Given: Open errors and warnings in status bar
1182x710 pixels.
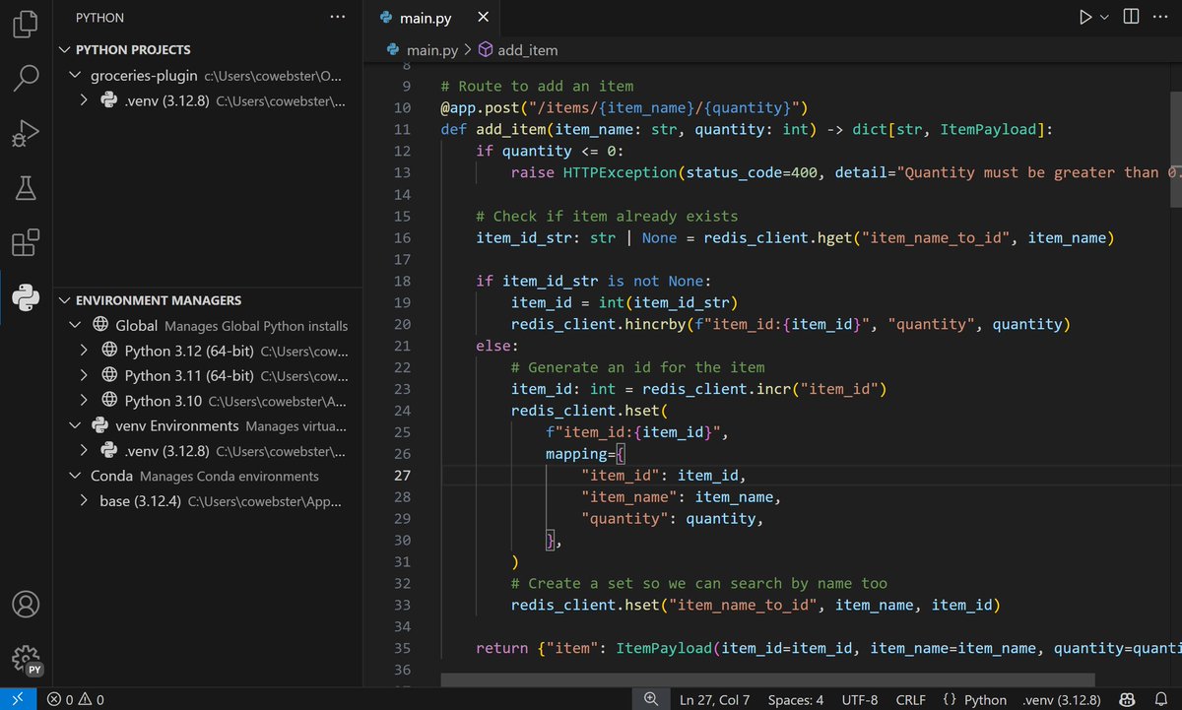Looking at the screenshot, I should click(75, 700).
